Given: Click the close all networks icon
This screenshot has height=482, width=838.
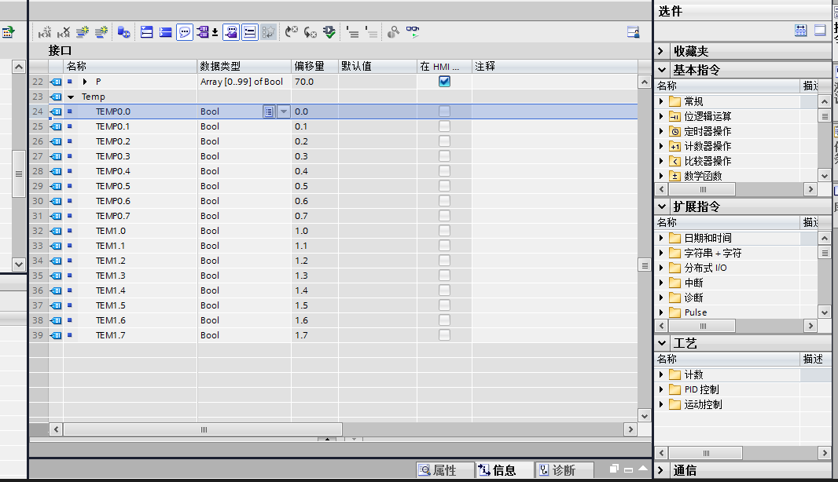Looking at the screenshot, I should coord(166,32).
